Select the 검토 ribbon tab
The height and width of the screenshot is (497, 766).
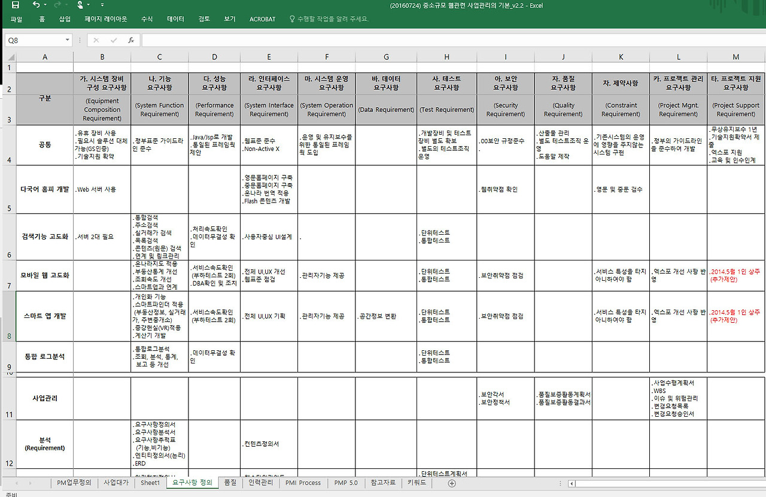(x=204, y=19)
